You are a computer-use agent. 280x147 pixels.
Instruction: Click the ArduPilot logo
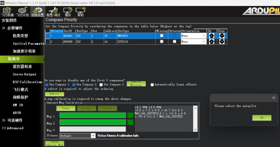point(261,11)
